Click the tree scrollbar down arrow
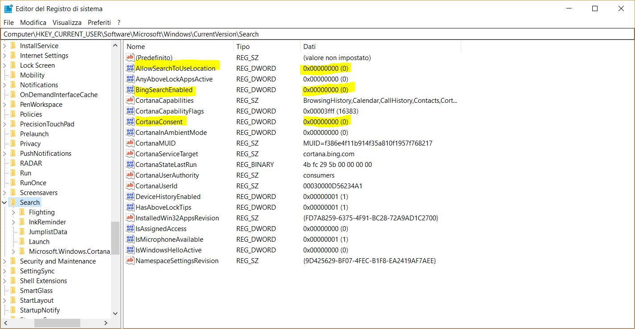This screenshot has height=329, width=635. 115,313
